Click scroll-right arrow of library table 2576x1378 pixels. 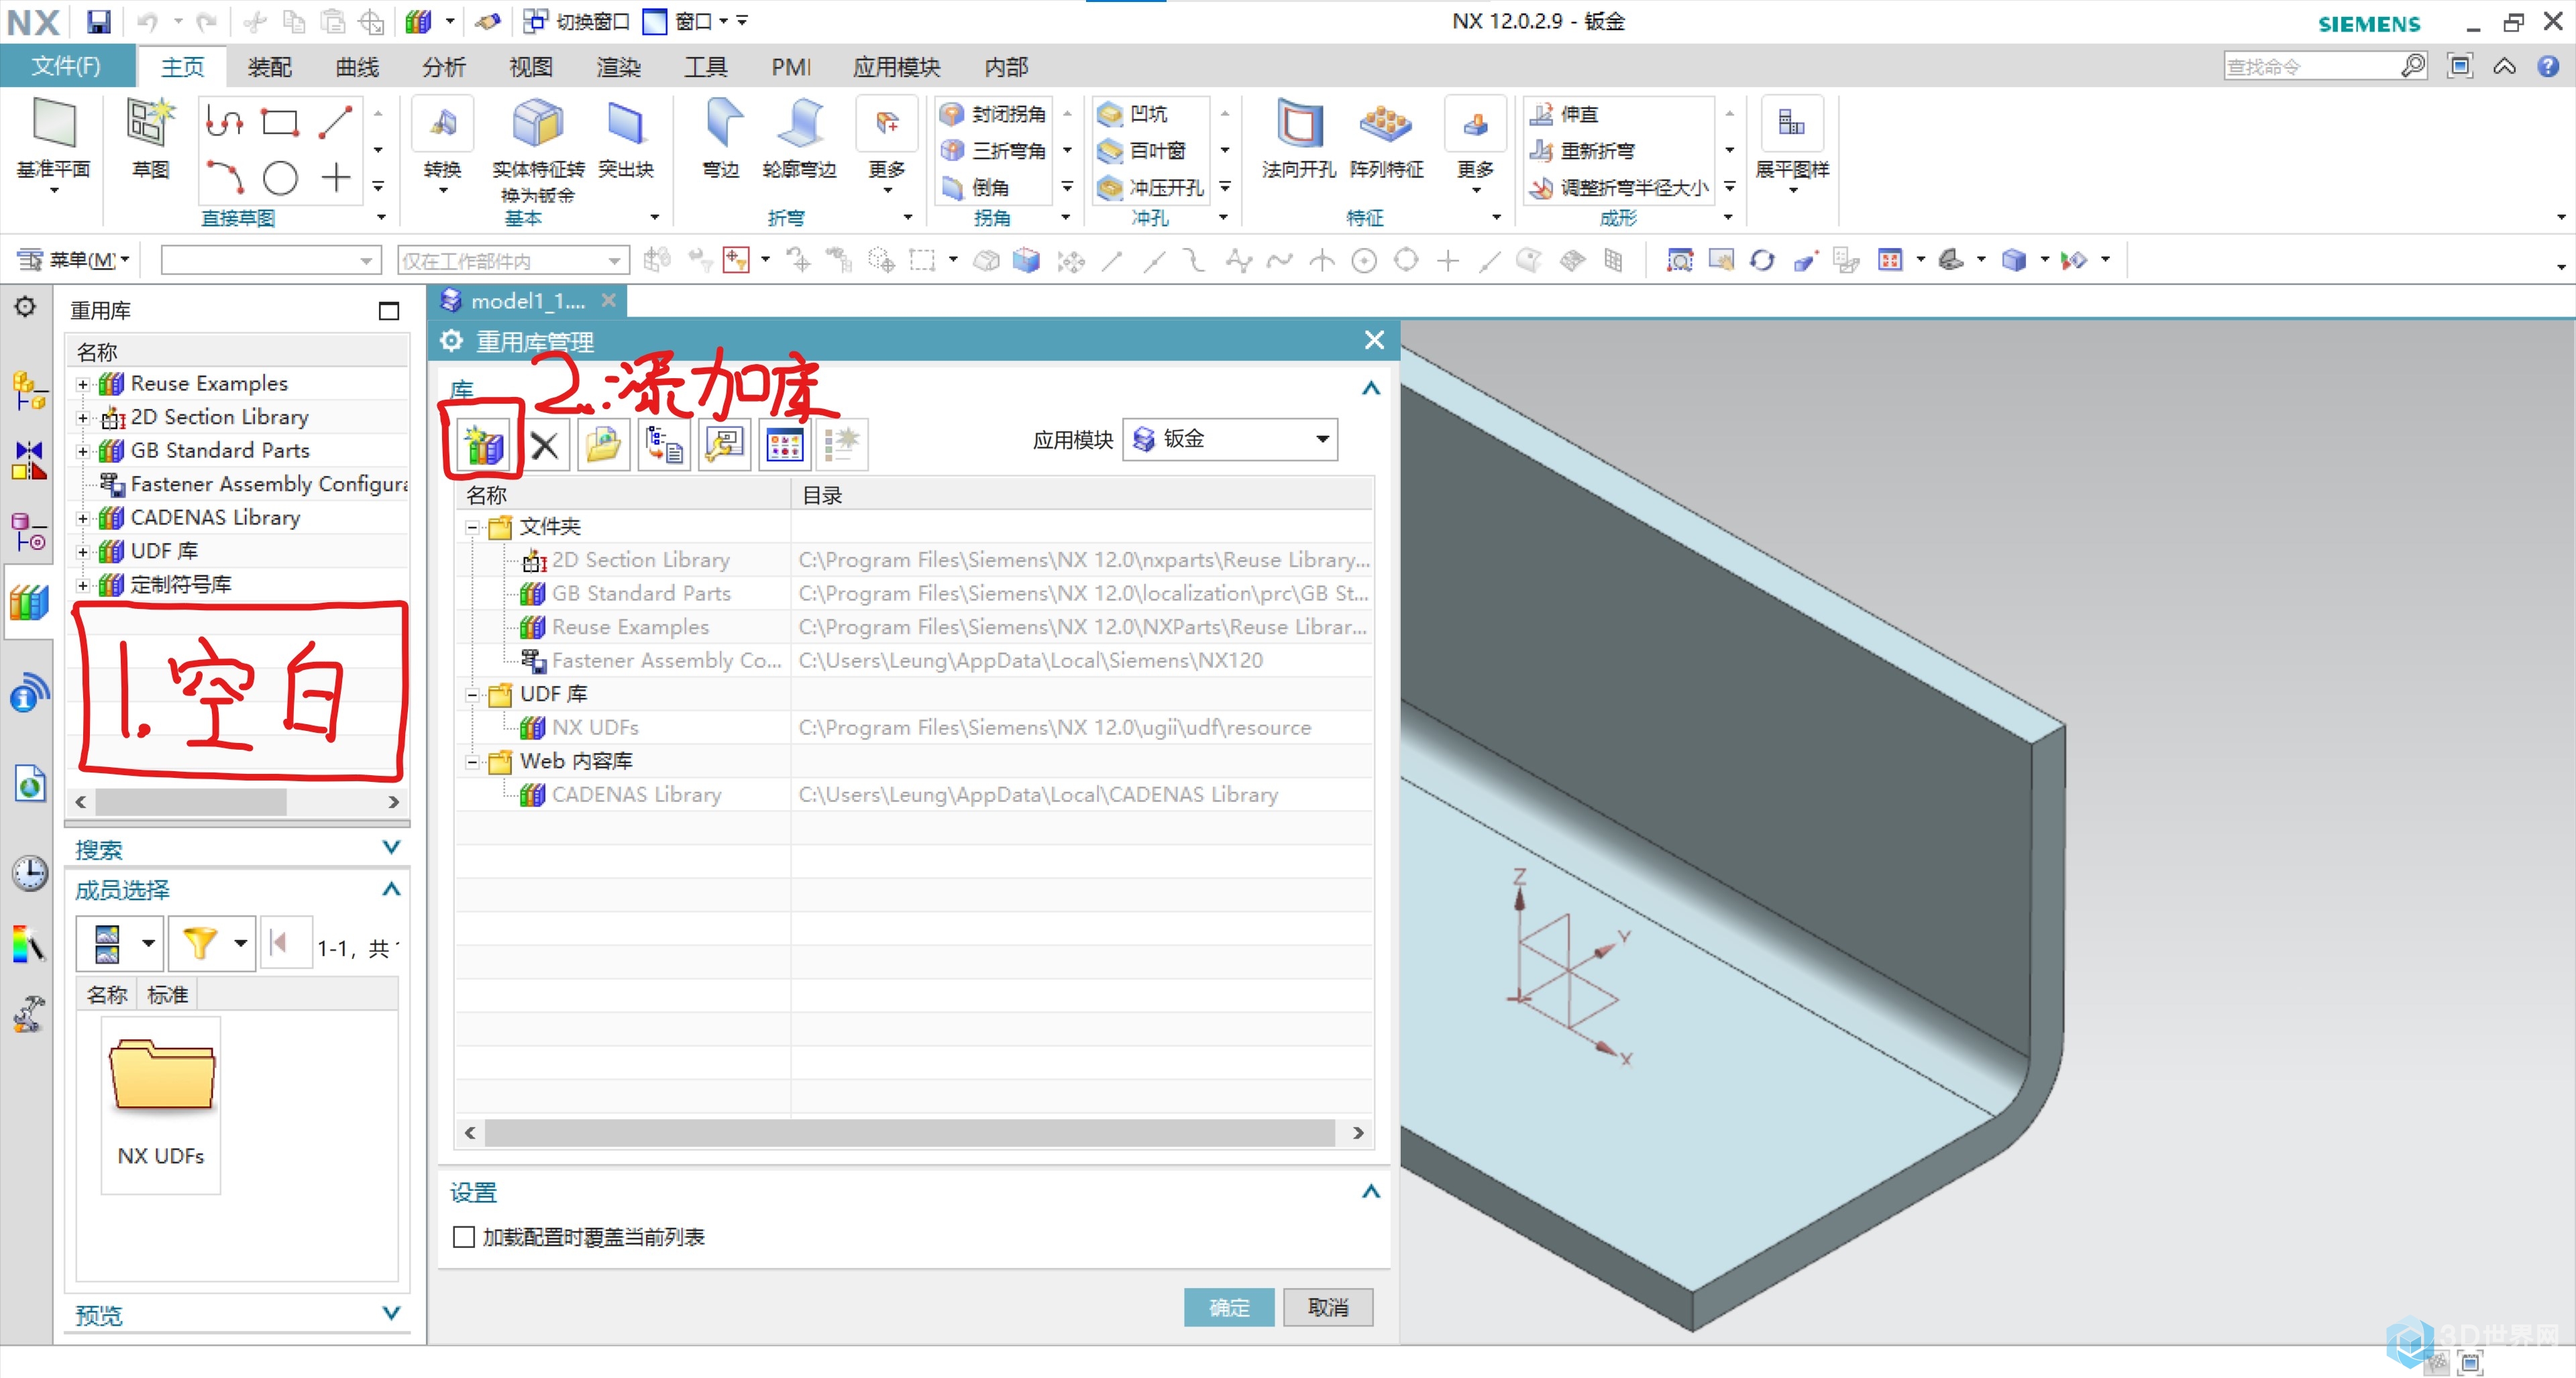click(1358, 1132)
